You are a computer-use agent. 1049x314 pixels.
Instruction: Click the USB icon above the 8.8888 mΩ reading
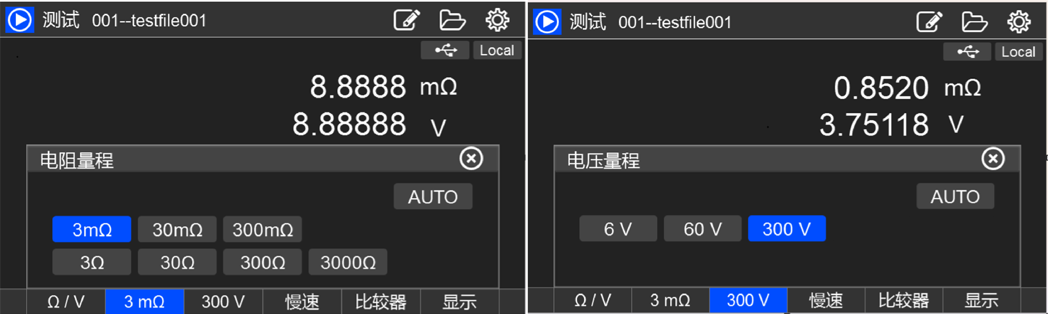[x=445, y=50]
